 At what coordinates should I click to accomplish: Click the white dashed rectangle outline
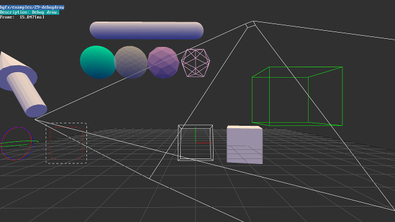[x=66, y=143]
